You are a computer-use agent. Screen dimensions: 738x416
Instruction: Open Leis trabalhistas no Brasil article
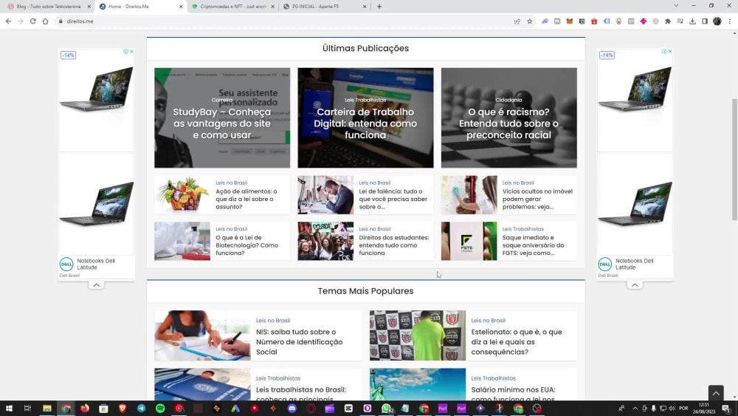[301, 394]
